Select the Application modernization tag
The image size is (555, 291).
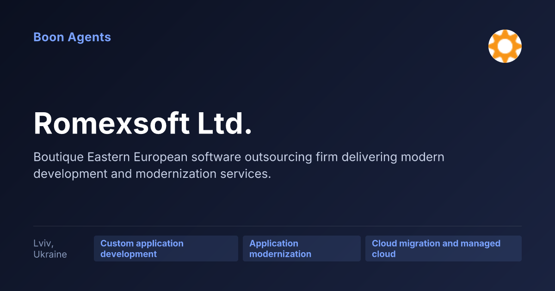coord(302,249)
